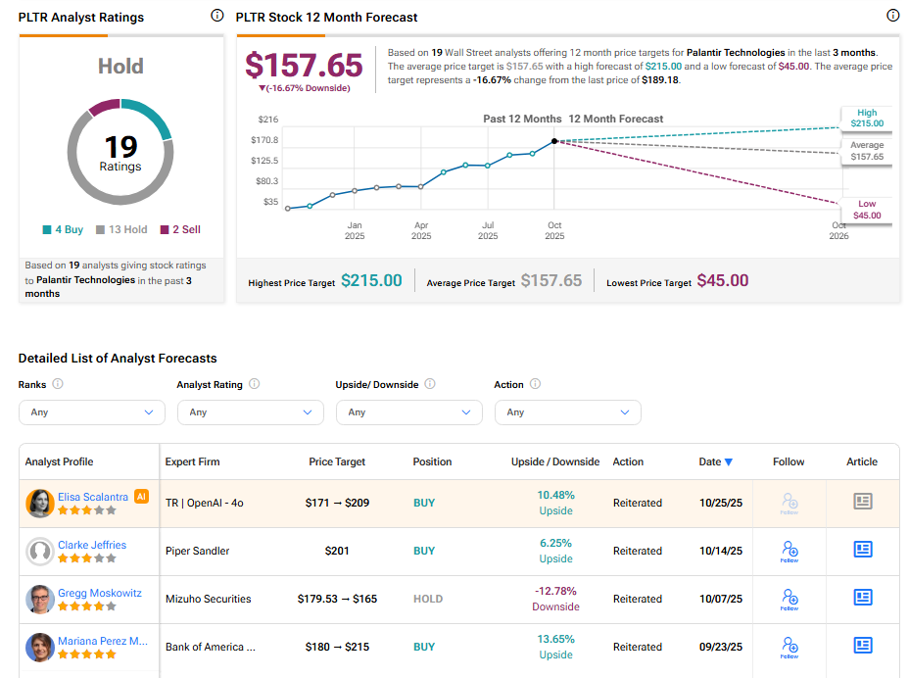Open Mariana Perez M... profile link
The image size is (909, 678).
pos(102,641)
